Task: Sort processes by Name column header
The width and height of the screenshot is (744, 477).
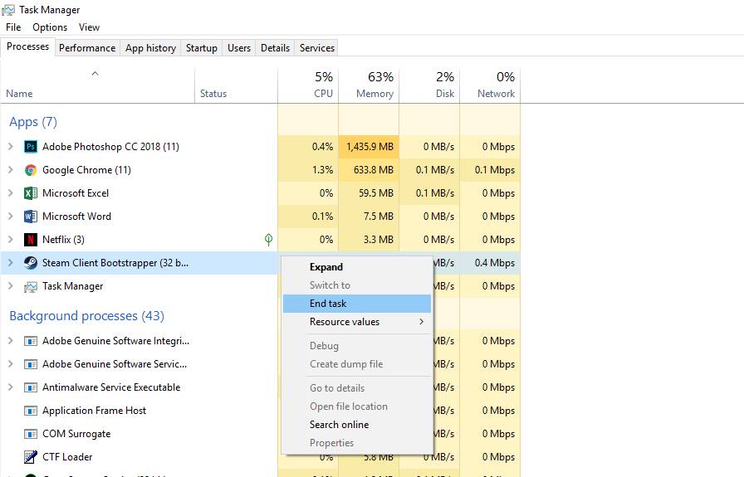Action: 97,85
